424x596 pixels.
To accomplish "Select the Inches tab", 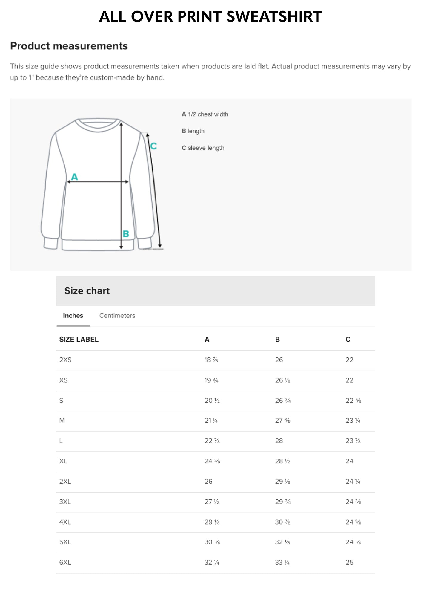I will pos(73,316).
